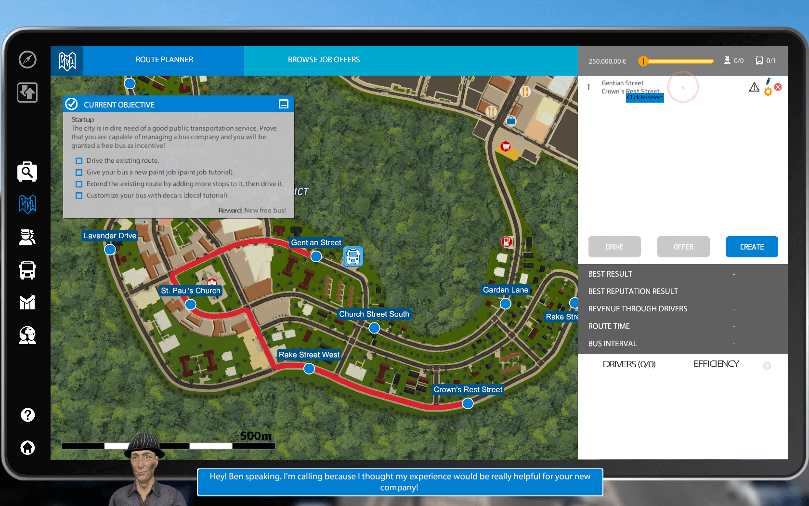Switch to the Route Planner tab
The height and width of the screenshot is (506, 809).
click(x=164, y=60)
